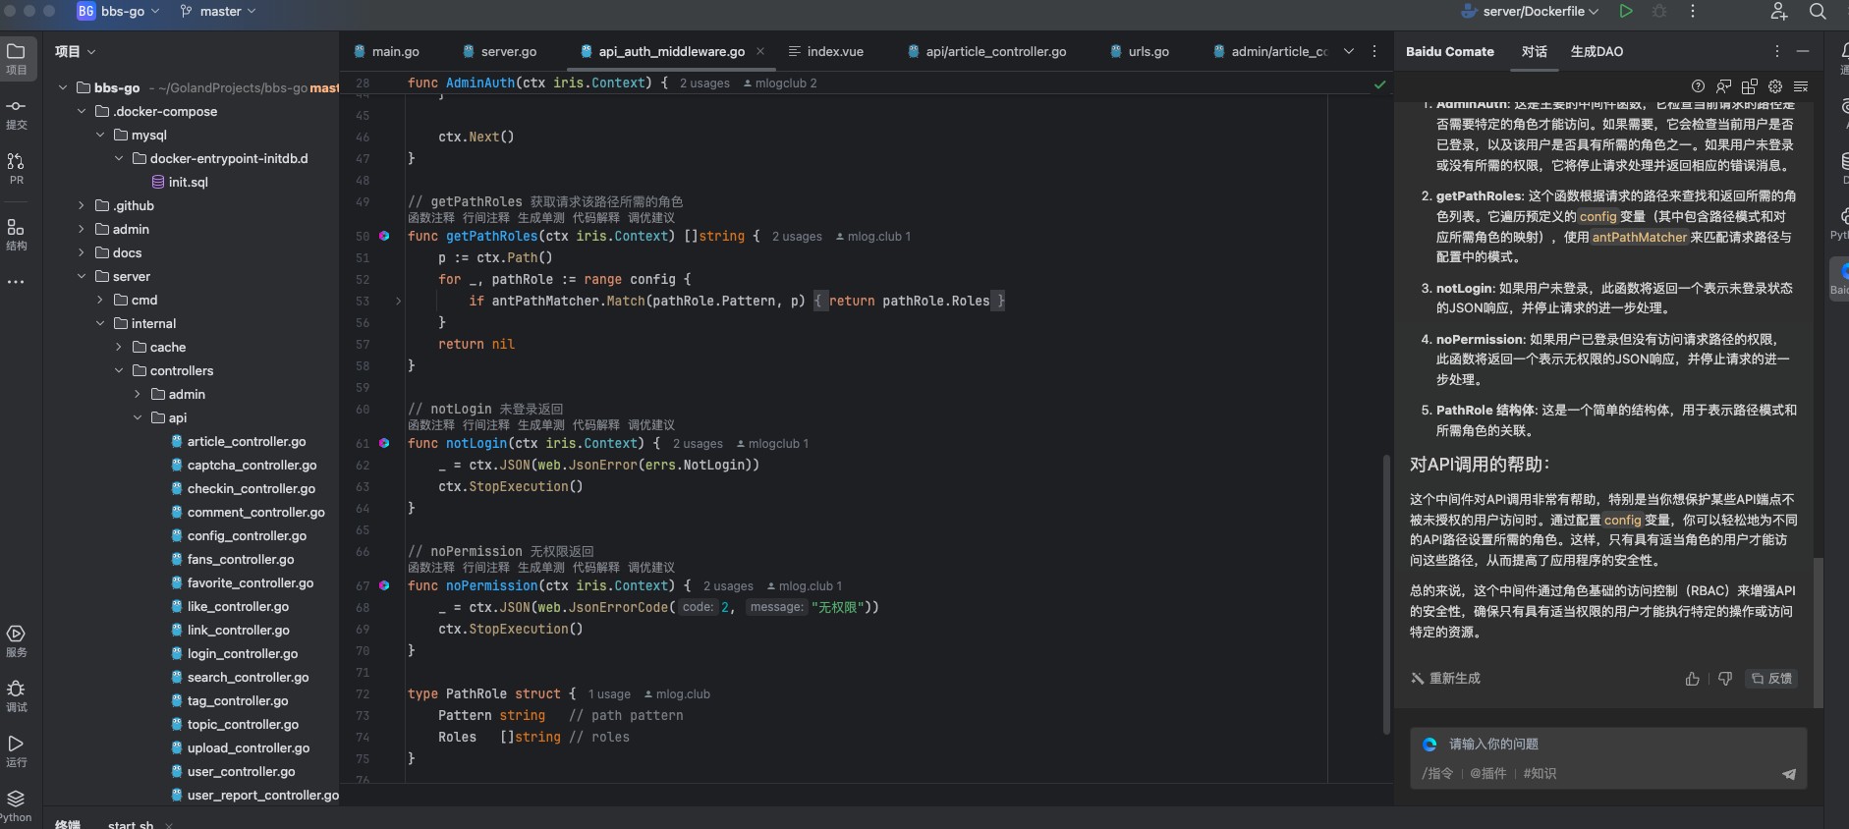Show hidden editor tabs dropdown chevron

(x=1349, y=51)
